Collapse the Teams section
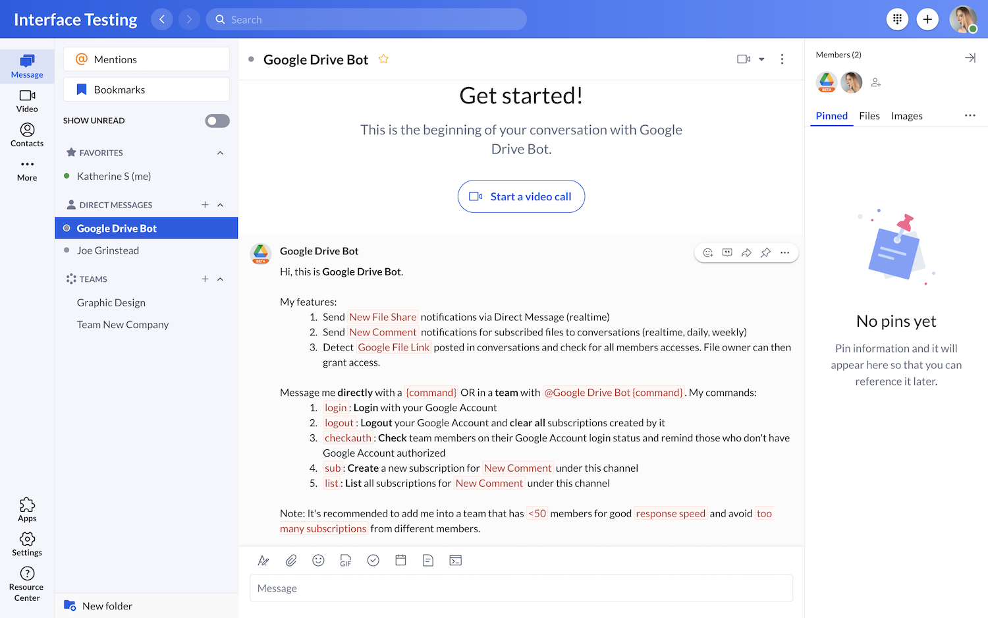 point(220,279)
